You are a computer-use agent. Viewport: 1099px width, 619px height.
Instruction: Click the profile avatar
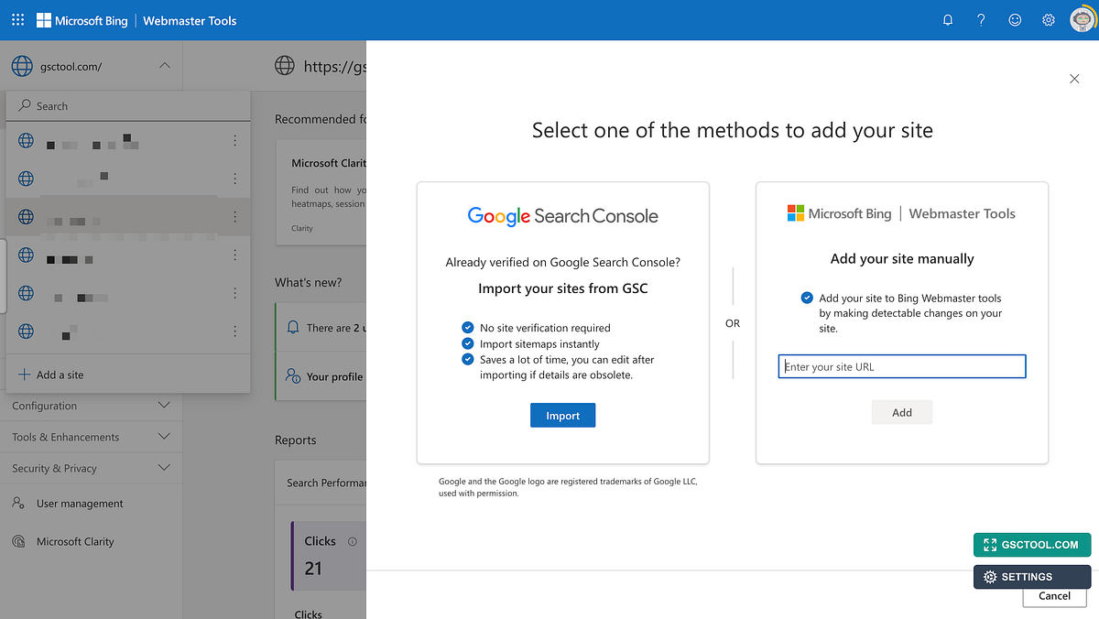(x=1082, y=18)
